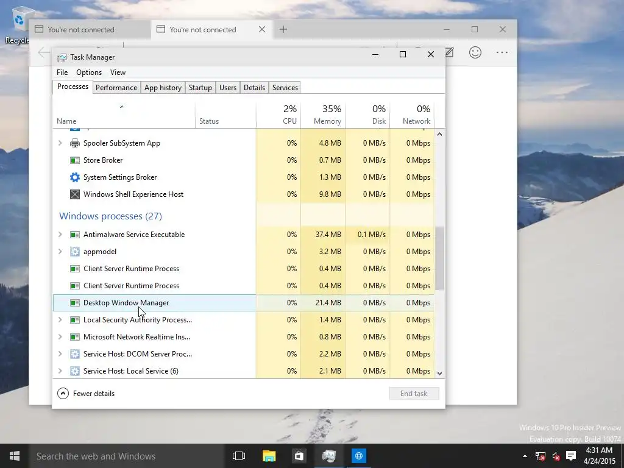
Task: Click the Task Manager title bar icon
Action: point(62,57)
